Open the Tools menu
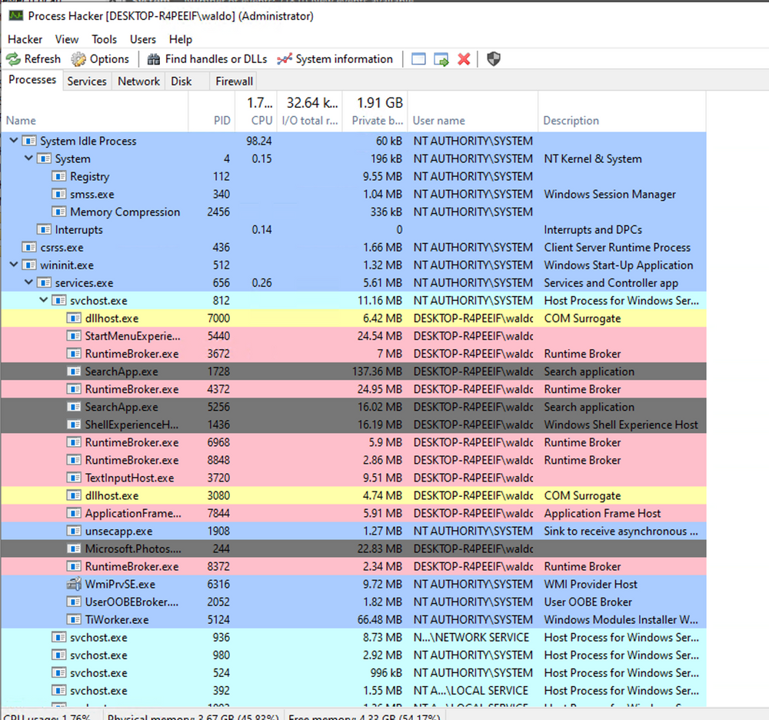 104,39
